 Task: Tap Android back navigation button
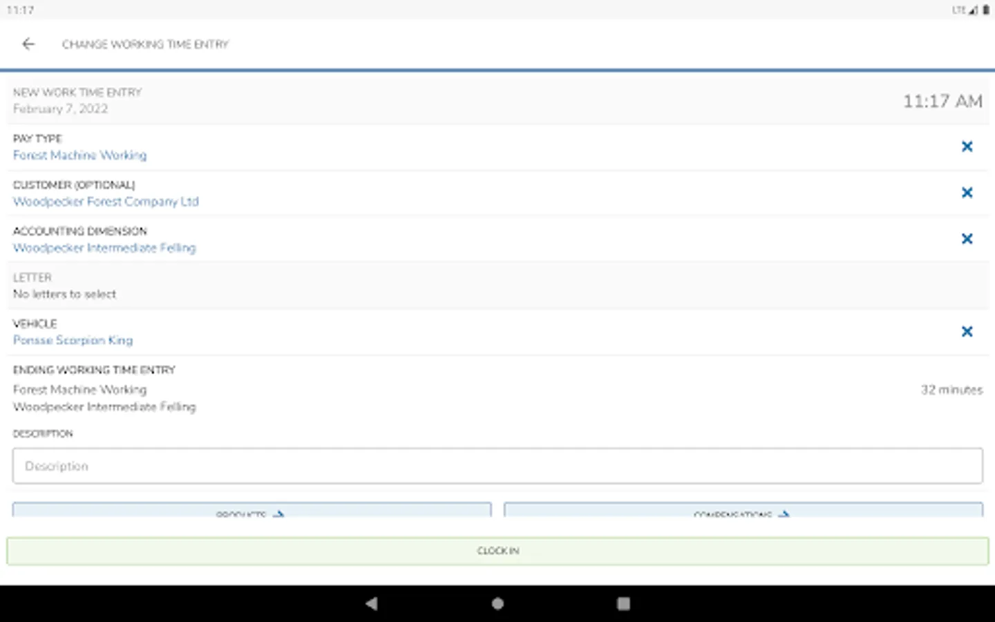[372, 603]
